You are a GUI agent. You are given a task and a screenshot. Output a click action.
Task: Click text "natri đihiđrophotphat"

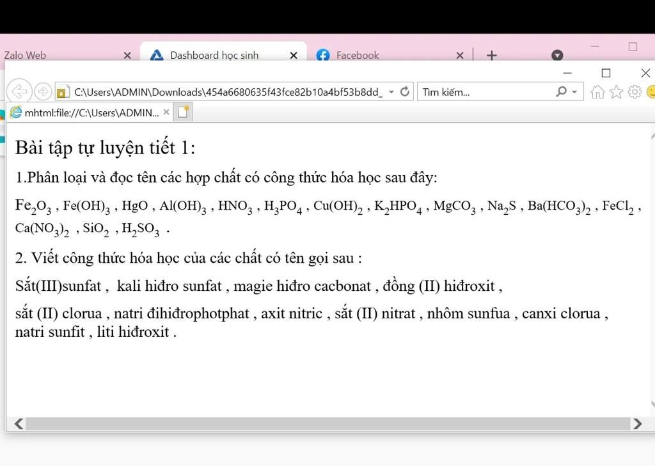point(181,313)
